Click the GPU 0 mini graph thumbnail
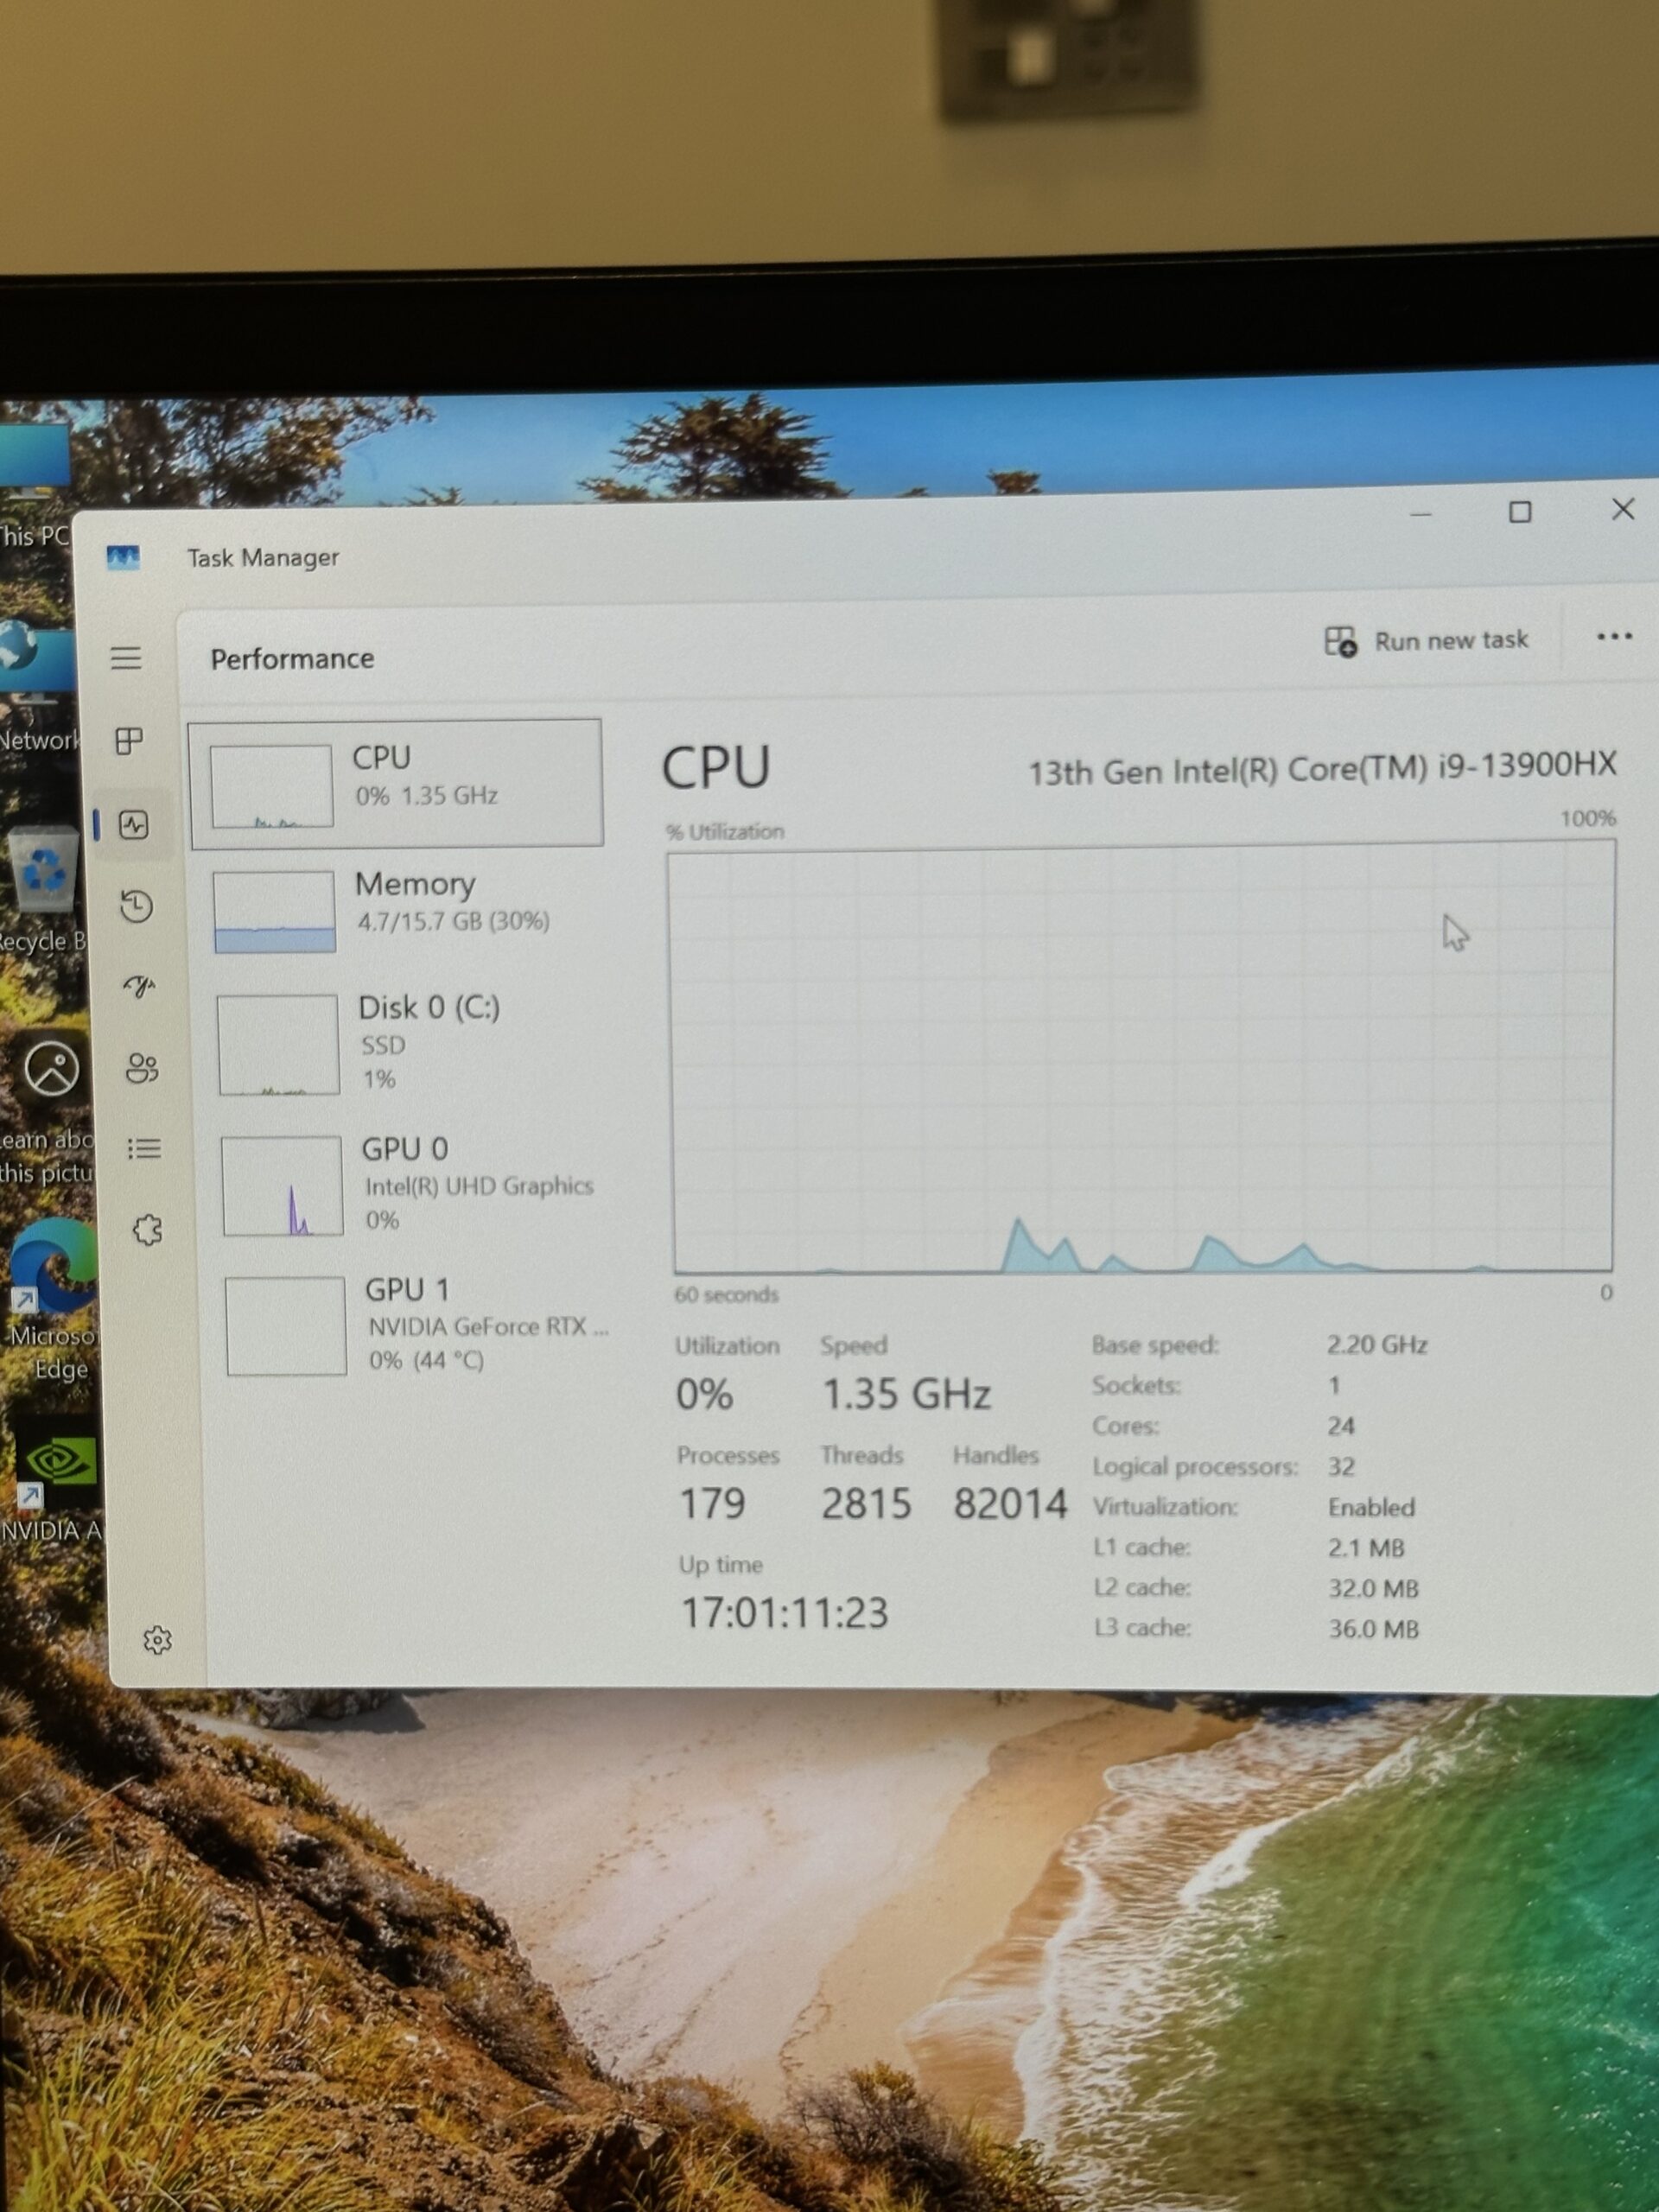This screenshot has height=2212, width=1659. pyautogui.click(x=282, y=1186)
